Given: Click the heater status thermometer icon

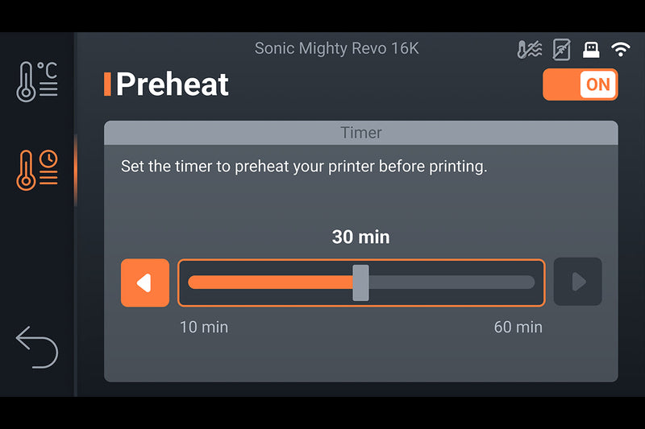Looking at the screenshot, I should click(529, 49).
